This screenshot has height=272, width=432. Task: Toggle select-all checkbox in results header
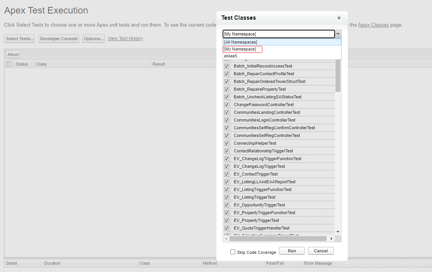(x=9, y=64)
